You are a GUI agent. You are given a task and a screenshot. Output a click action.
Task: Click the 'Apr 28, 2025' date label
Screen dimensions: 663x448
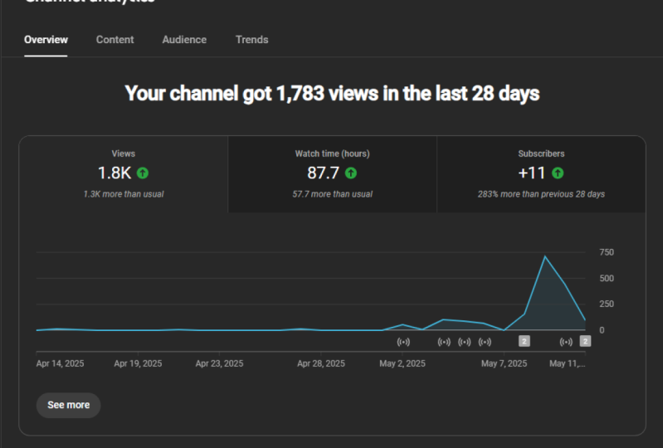tap(321, 364)
